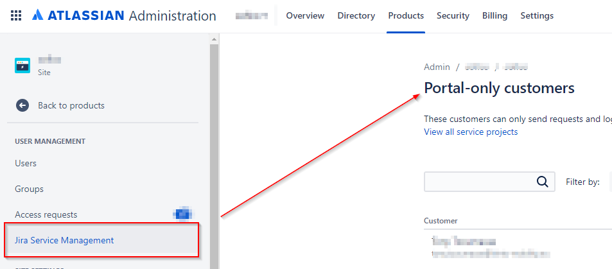Click the Access requests count badge
Image resolution: width=612 pixels, height=269 pixels.
click(x=183, y=214)
